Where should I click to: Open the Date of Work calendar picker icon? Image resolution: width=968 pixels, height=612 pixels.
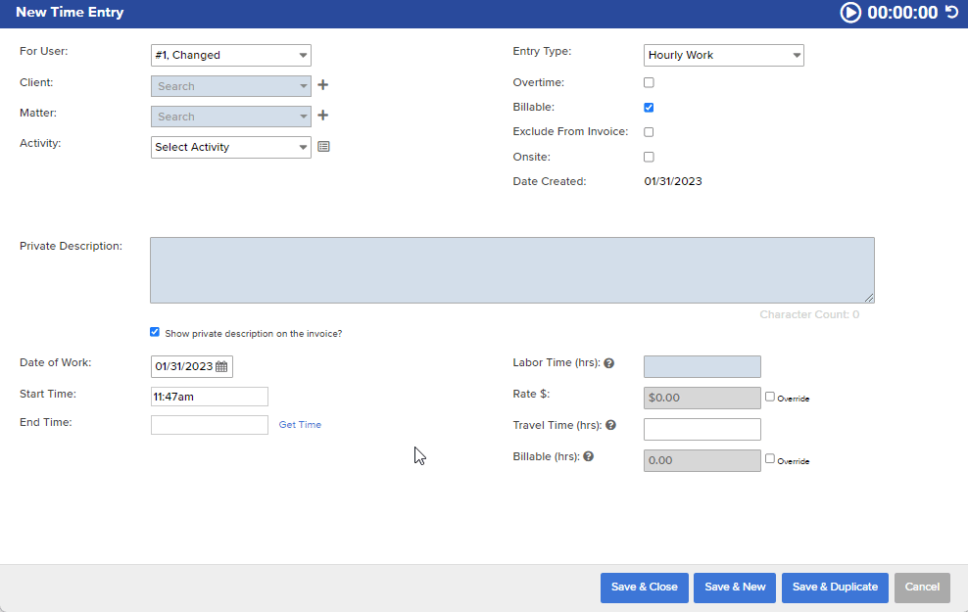point(221,366)
